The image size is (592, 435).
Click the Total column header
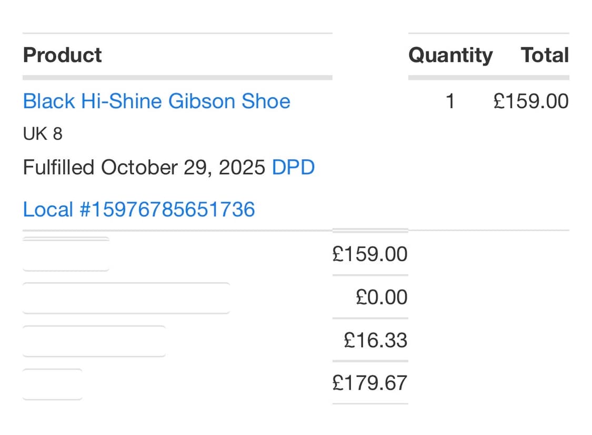coord(545,55)
